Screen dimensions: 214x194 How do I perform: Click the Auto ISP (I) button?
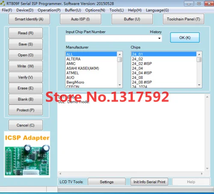pos(80,19)
